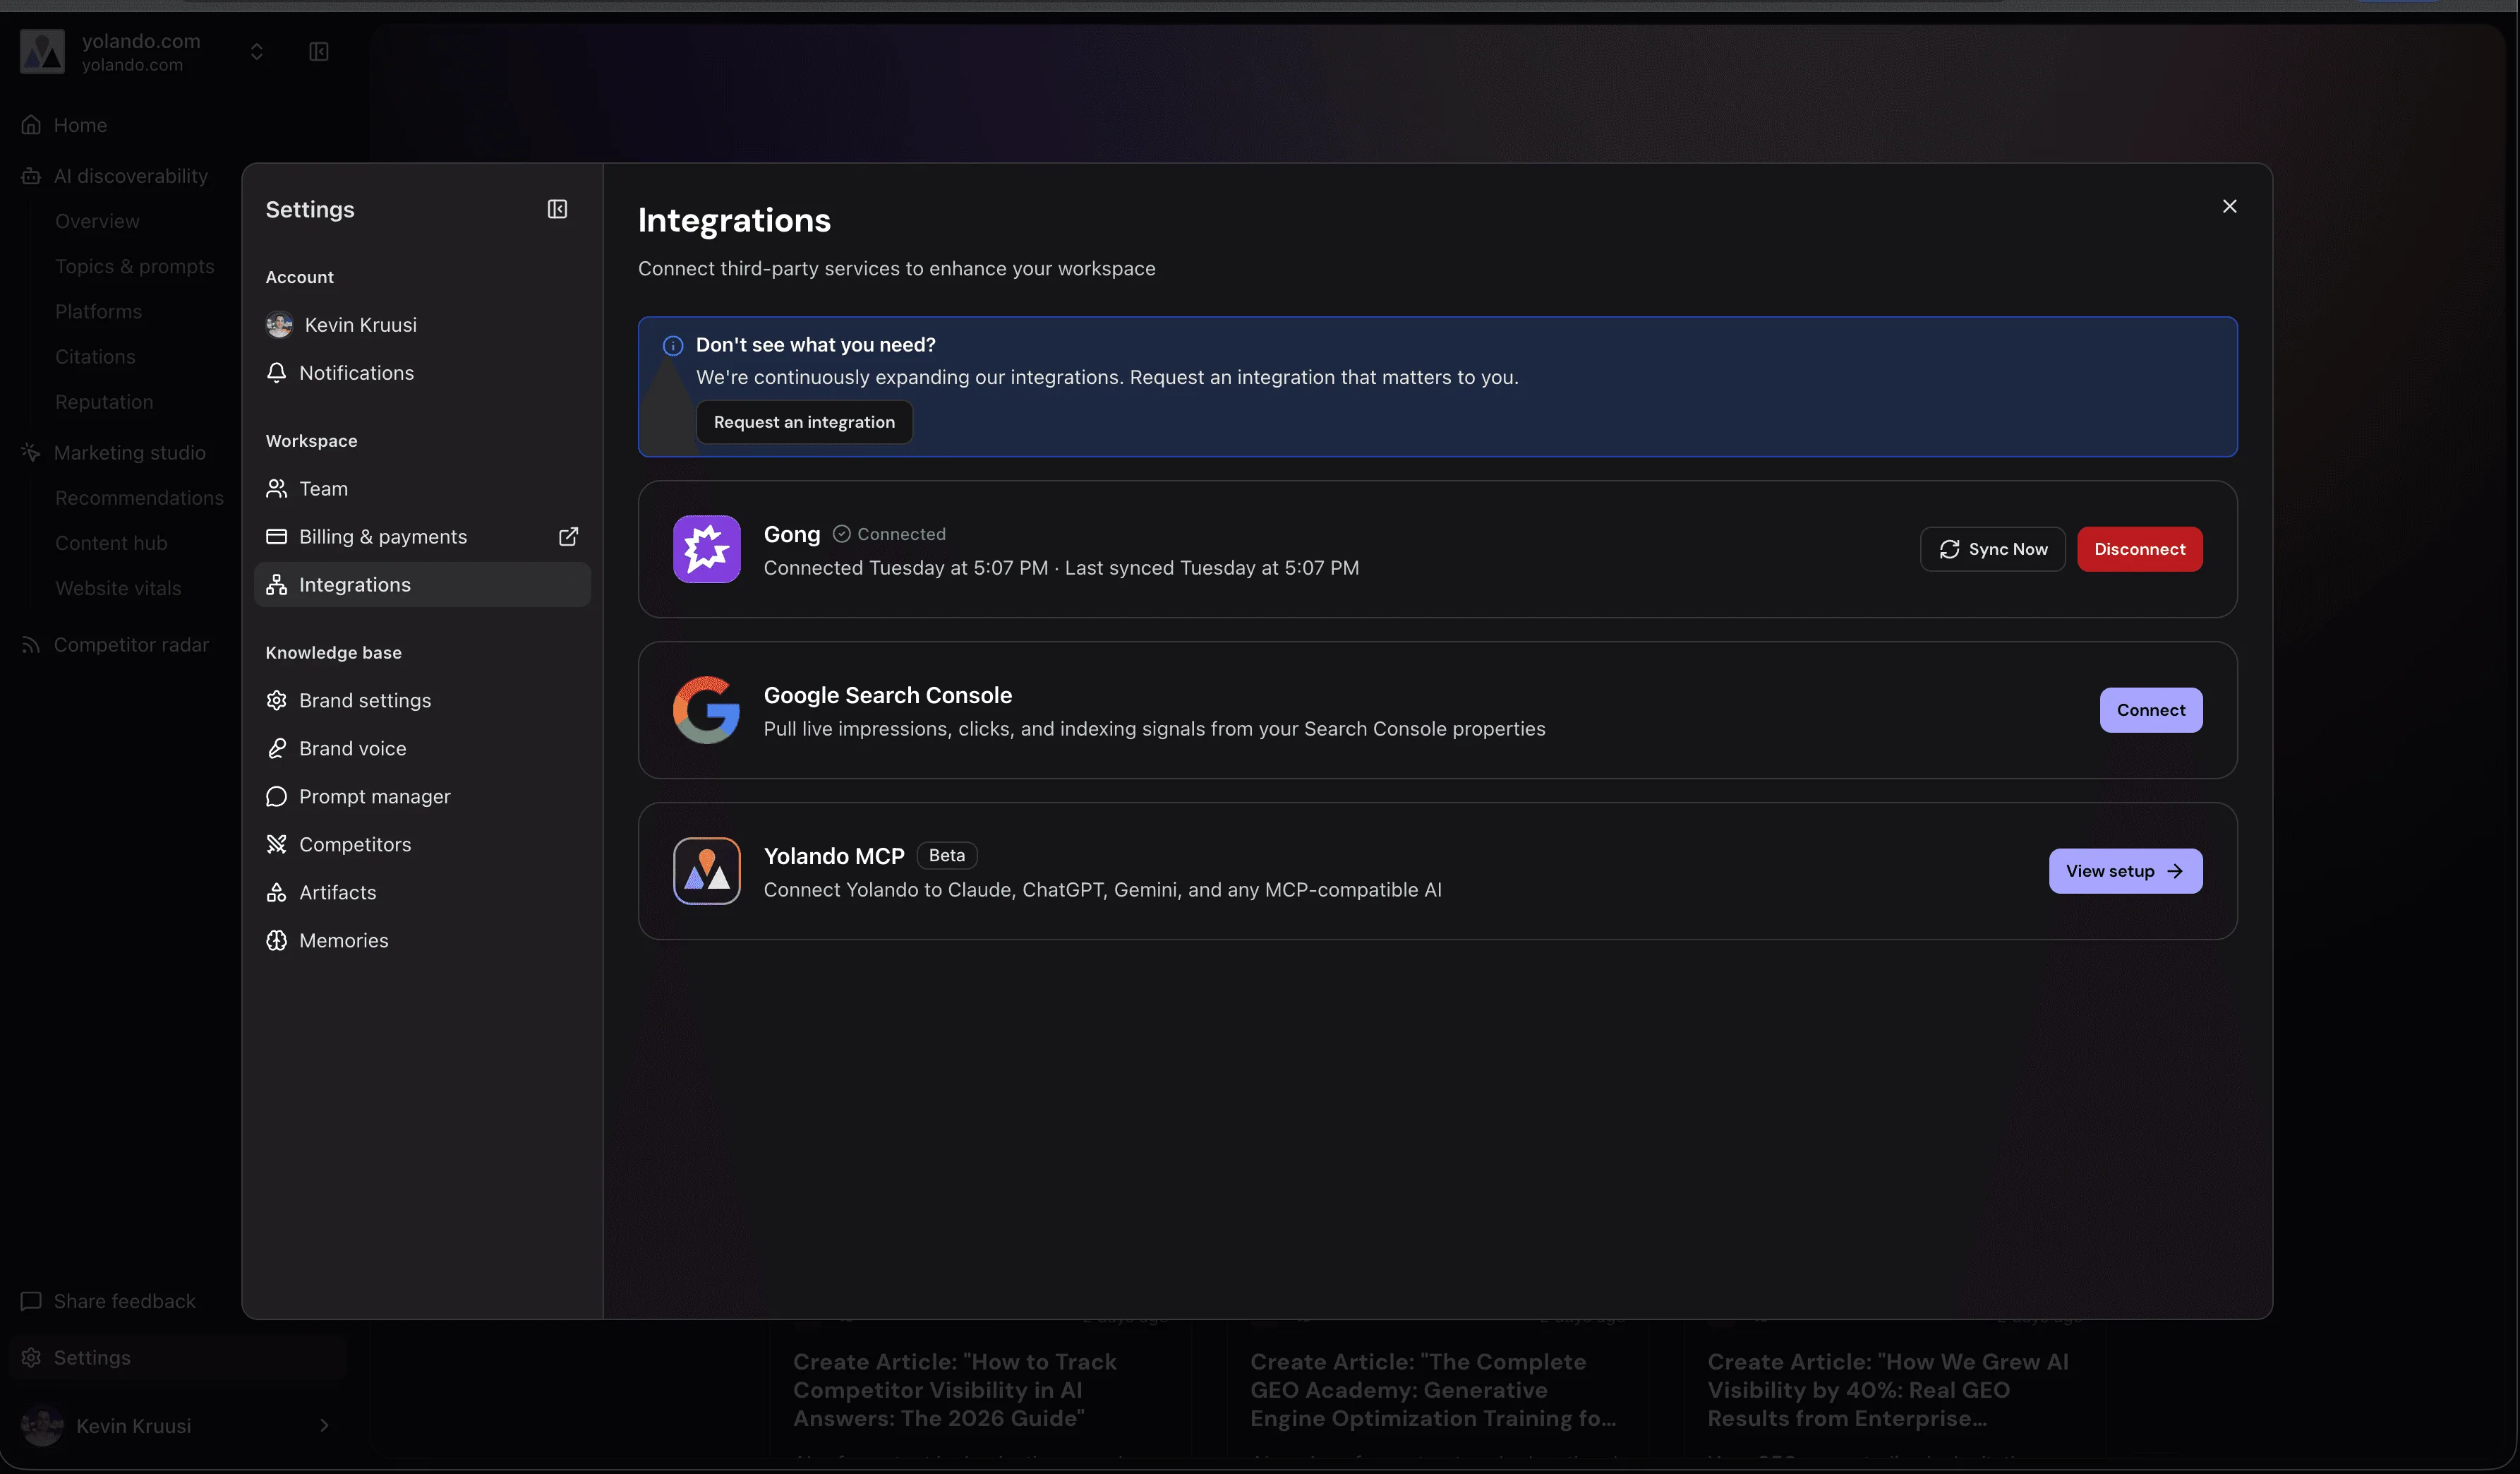Click the Brand settings gear icon
This screenshot has width=2520, height=1474.
click(x=276, y=700)
